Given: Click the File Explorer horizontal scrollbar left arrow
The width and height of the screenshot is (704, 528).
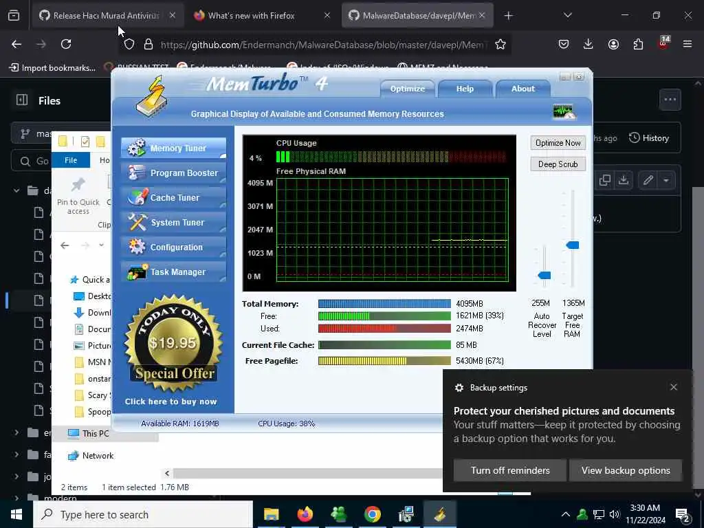Looking at the screenshot, I should [167, 473].
